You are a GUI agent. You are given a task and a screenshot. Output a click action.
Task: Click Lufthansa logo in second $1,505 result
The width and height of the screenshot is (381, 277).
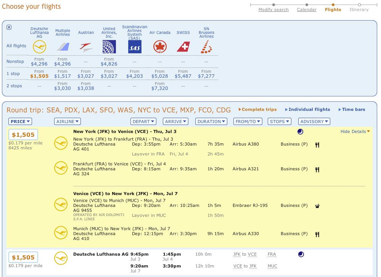(61, 258)
